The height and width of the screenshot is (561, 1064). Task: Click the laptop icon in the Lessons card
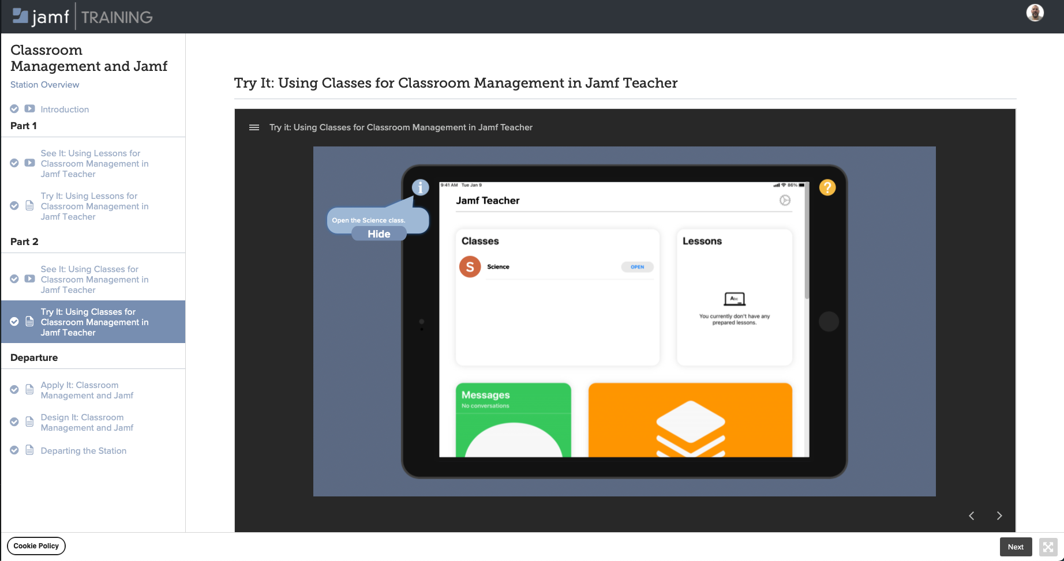coord(735,299)
